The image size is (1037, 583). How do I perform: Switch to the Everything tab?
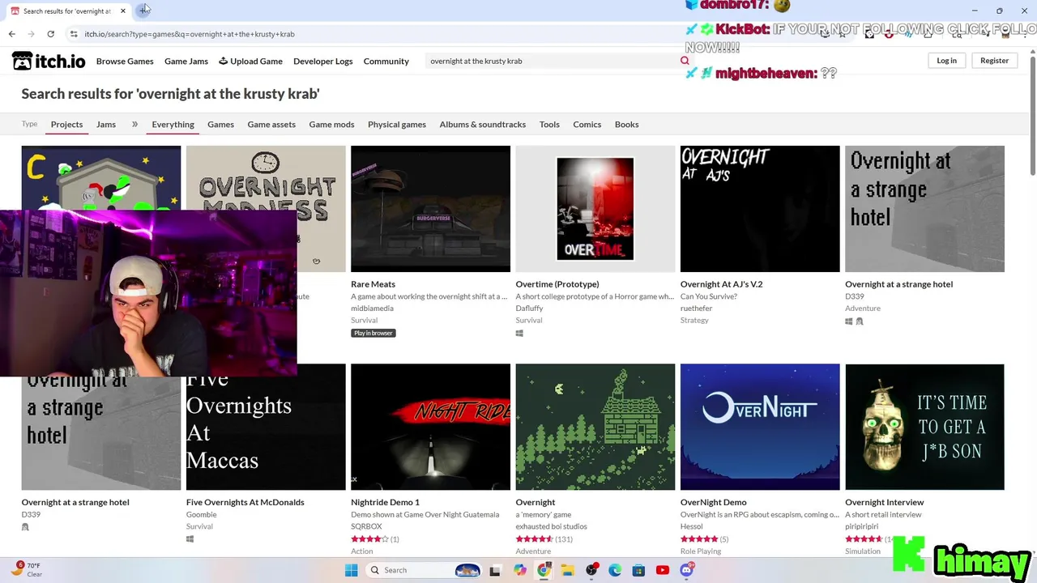click(173, 124)
